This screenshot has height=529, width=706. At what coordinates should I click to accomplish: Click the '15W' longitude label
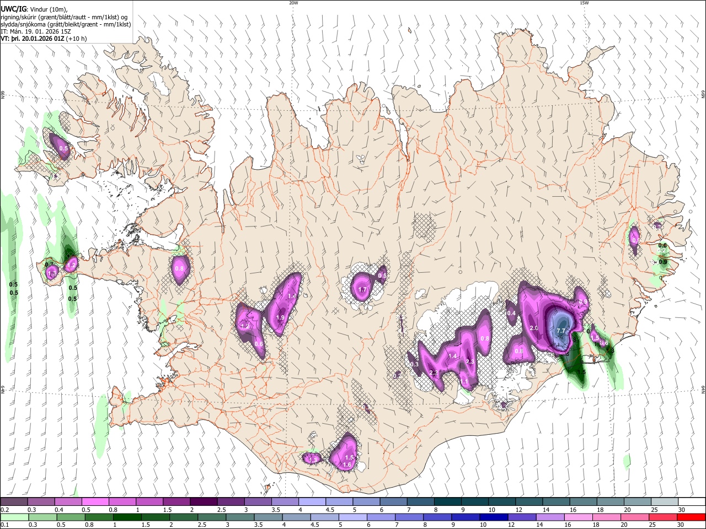click(x=584, y=3)
